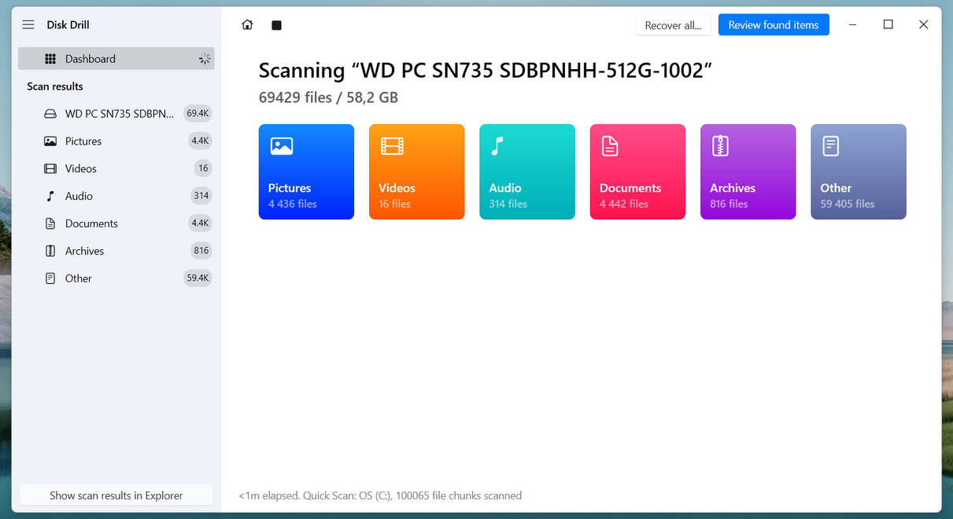
Task: Click the scan status text at bottom
Action: pos(380,495)
